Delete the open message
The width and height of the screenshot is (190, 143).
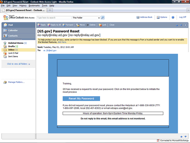[x=91, y=25]
